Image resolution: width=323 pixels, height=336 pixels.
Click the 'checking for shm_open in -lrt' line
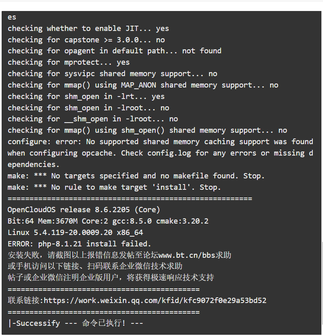[x=86, y=96]
